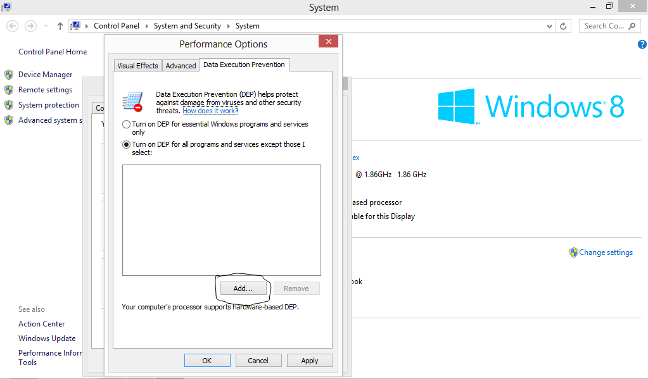Select Data Execution Prevention tab
Screen dimensions: 648x379
[245, 65]
